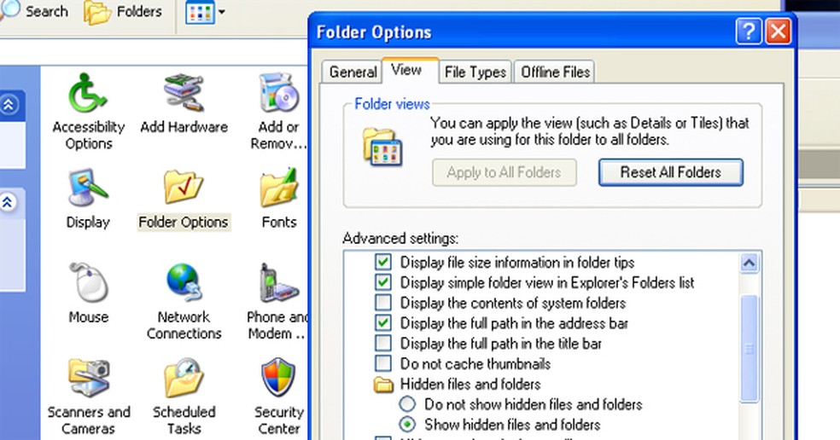Close the Folder Options dialog
The height and width of the screenshot is (440, 840).
(x=778, y=32)
